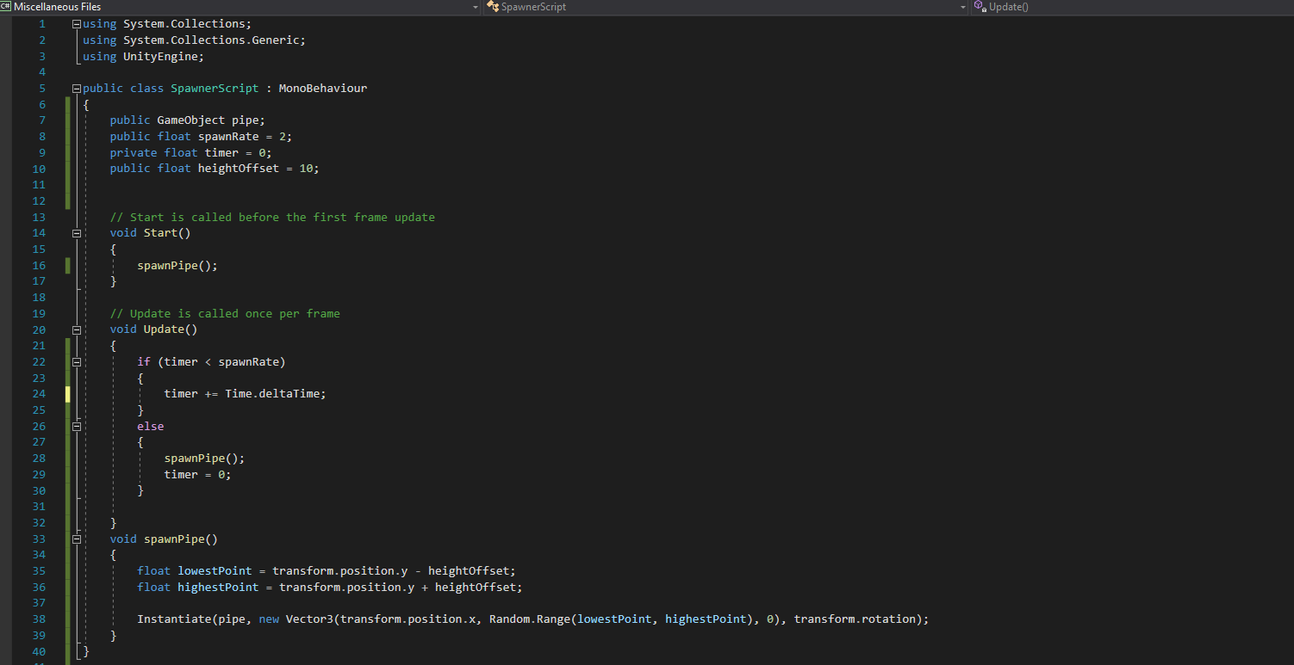Click 'Vector3' on line 38

click(309, 619)
